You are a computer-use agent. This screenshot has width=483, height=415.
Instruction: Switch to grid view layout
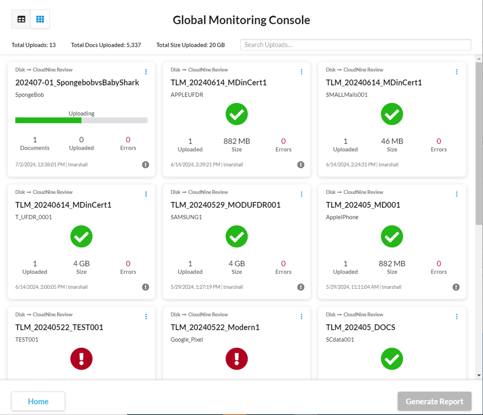[x=40, y=19]
